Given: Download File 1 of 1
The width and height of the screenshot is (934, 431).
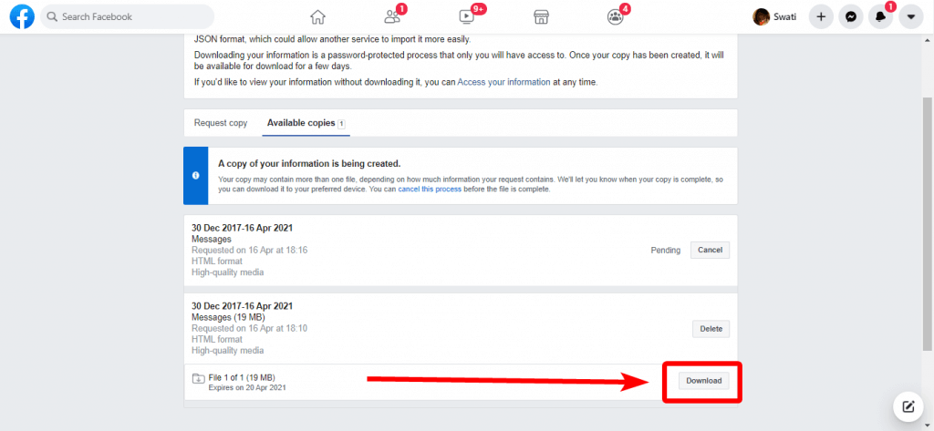Looking at the screenshot, I should tap(703, 381).
